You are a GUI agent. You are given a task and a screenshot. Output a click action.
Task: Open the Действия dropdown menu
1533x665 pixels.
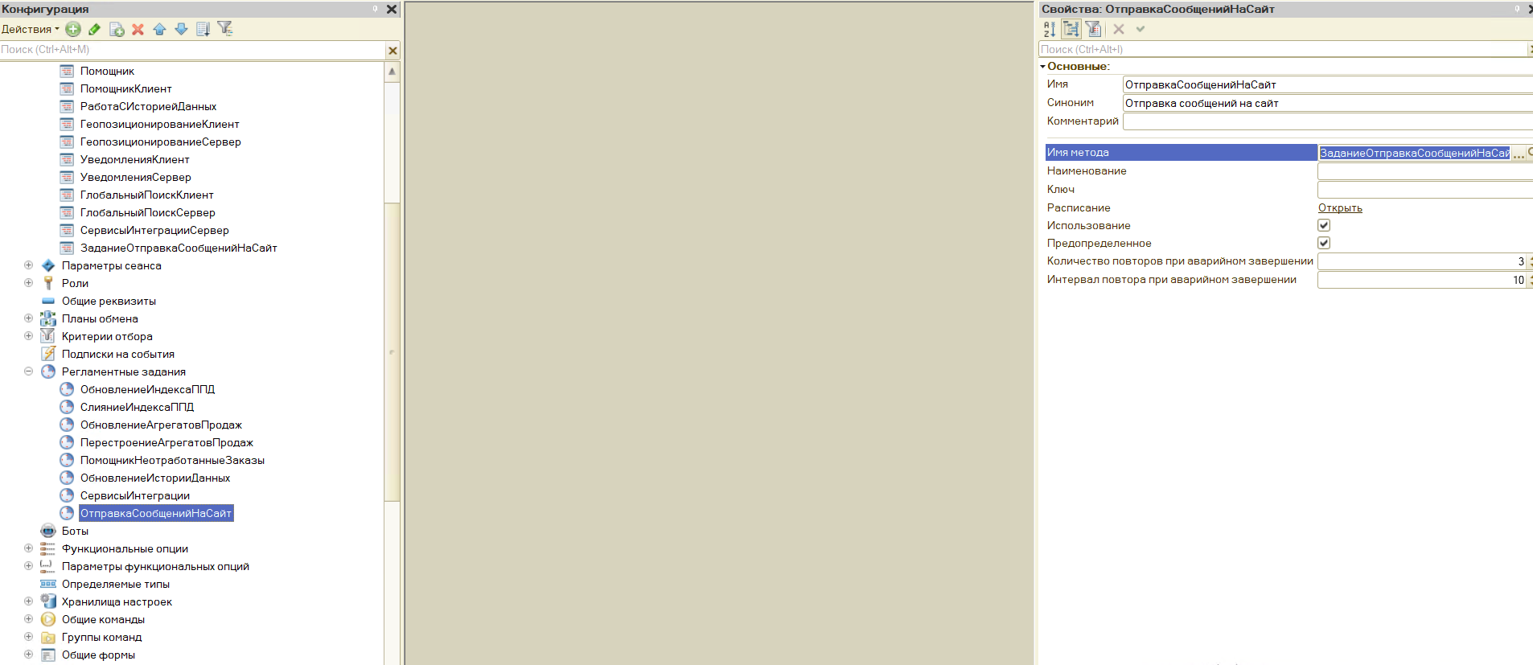pos(30,29)
